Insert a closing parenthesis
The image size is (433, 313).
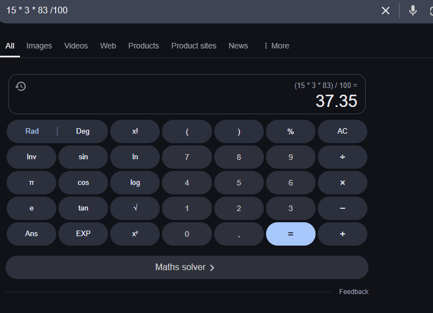tap(239, 131)
